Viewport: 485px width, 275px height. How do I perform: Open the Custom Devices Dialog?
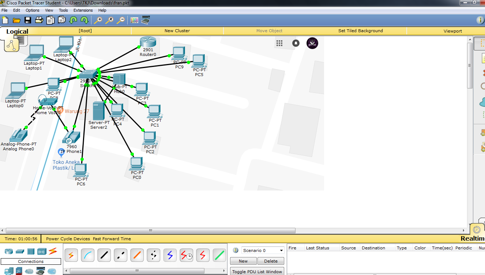coord(146,20)
